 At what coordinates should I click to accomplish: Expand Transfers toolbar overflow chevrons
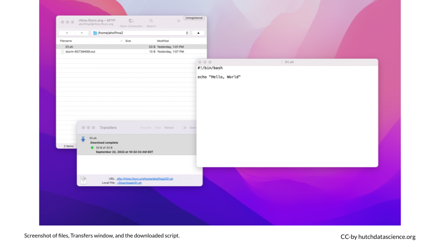(x=185, y=128)
